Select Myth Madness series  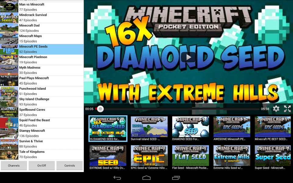(x=42, y=70)
